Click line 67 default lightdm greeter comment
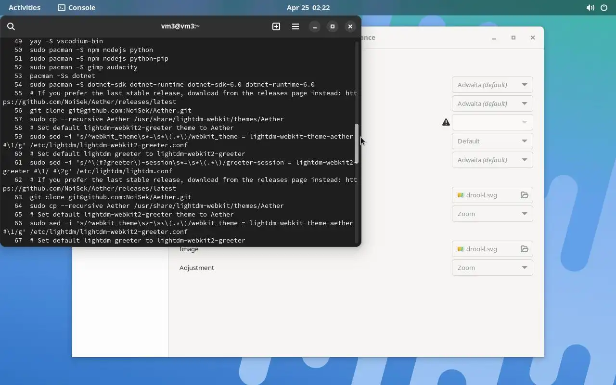616x385 pixels. click(x=138, y=241)
